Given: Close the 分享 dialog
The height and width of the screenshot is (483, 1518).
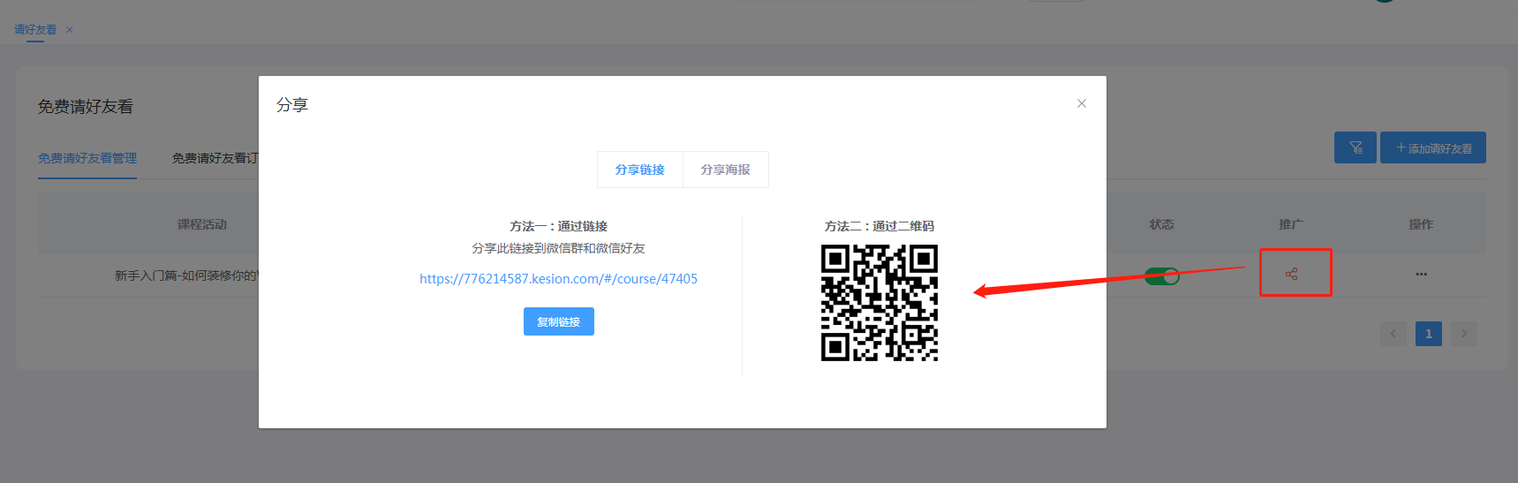Looking at the screenshot, I should point(1081,103).
